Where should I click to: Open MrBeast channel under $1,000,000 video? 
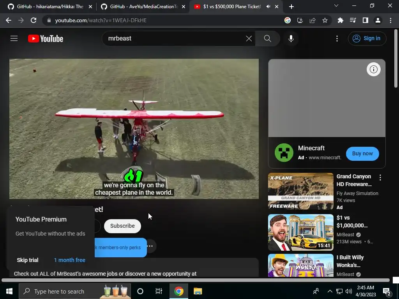[345, 235]
